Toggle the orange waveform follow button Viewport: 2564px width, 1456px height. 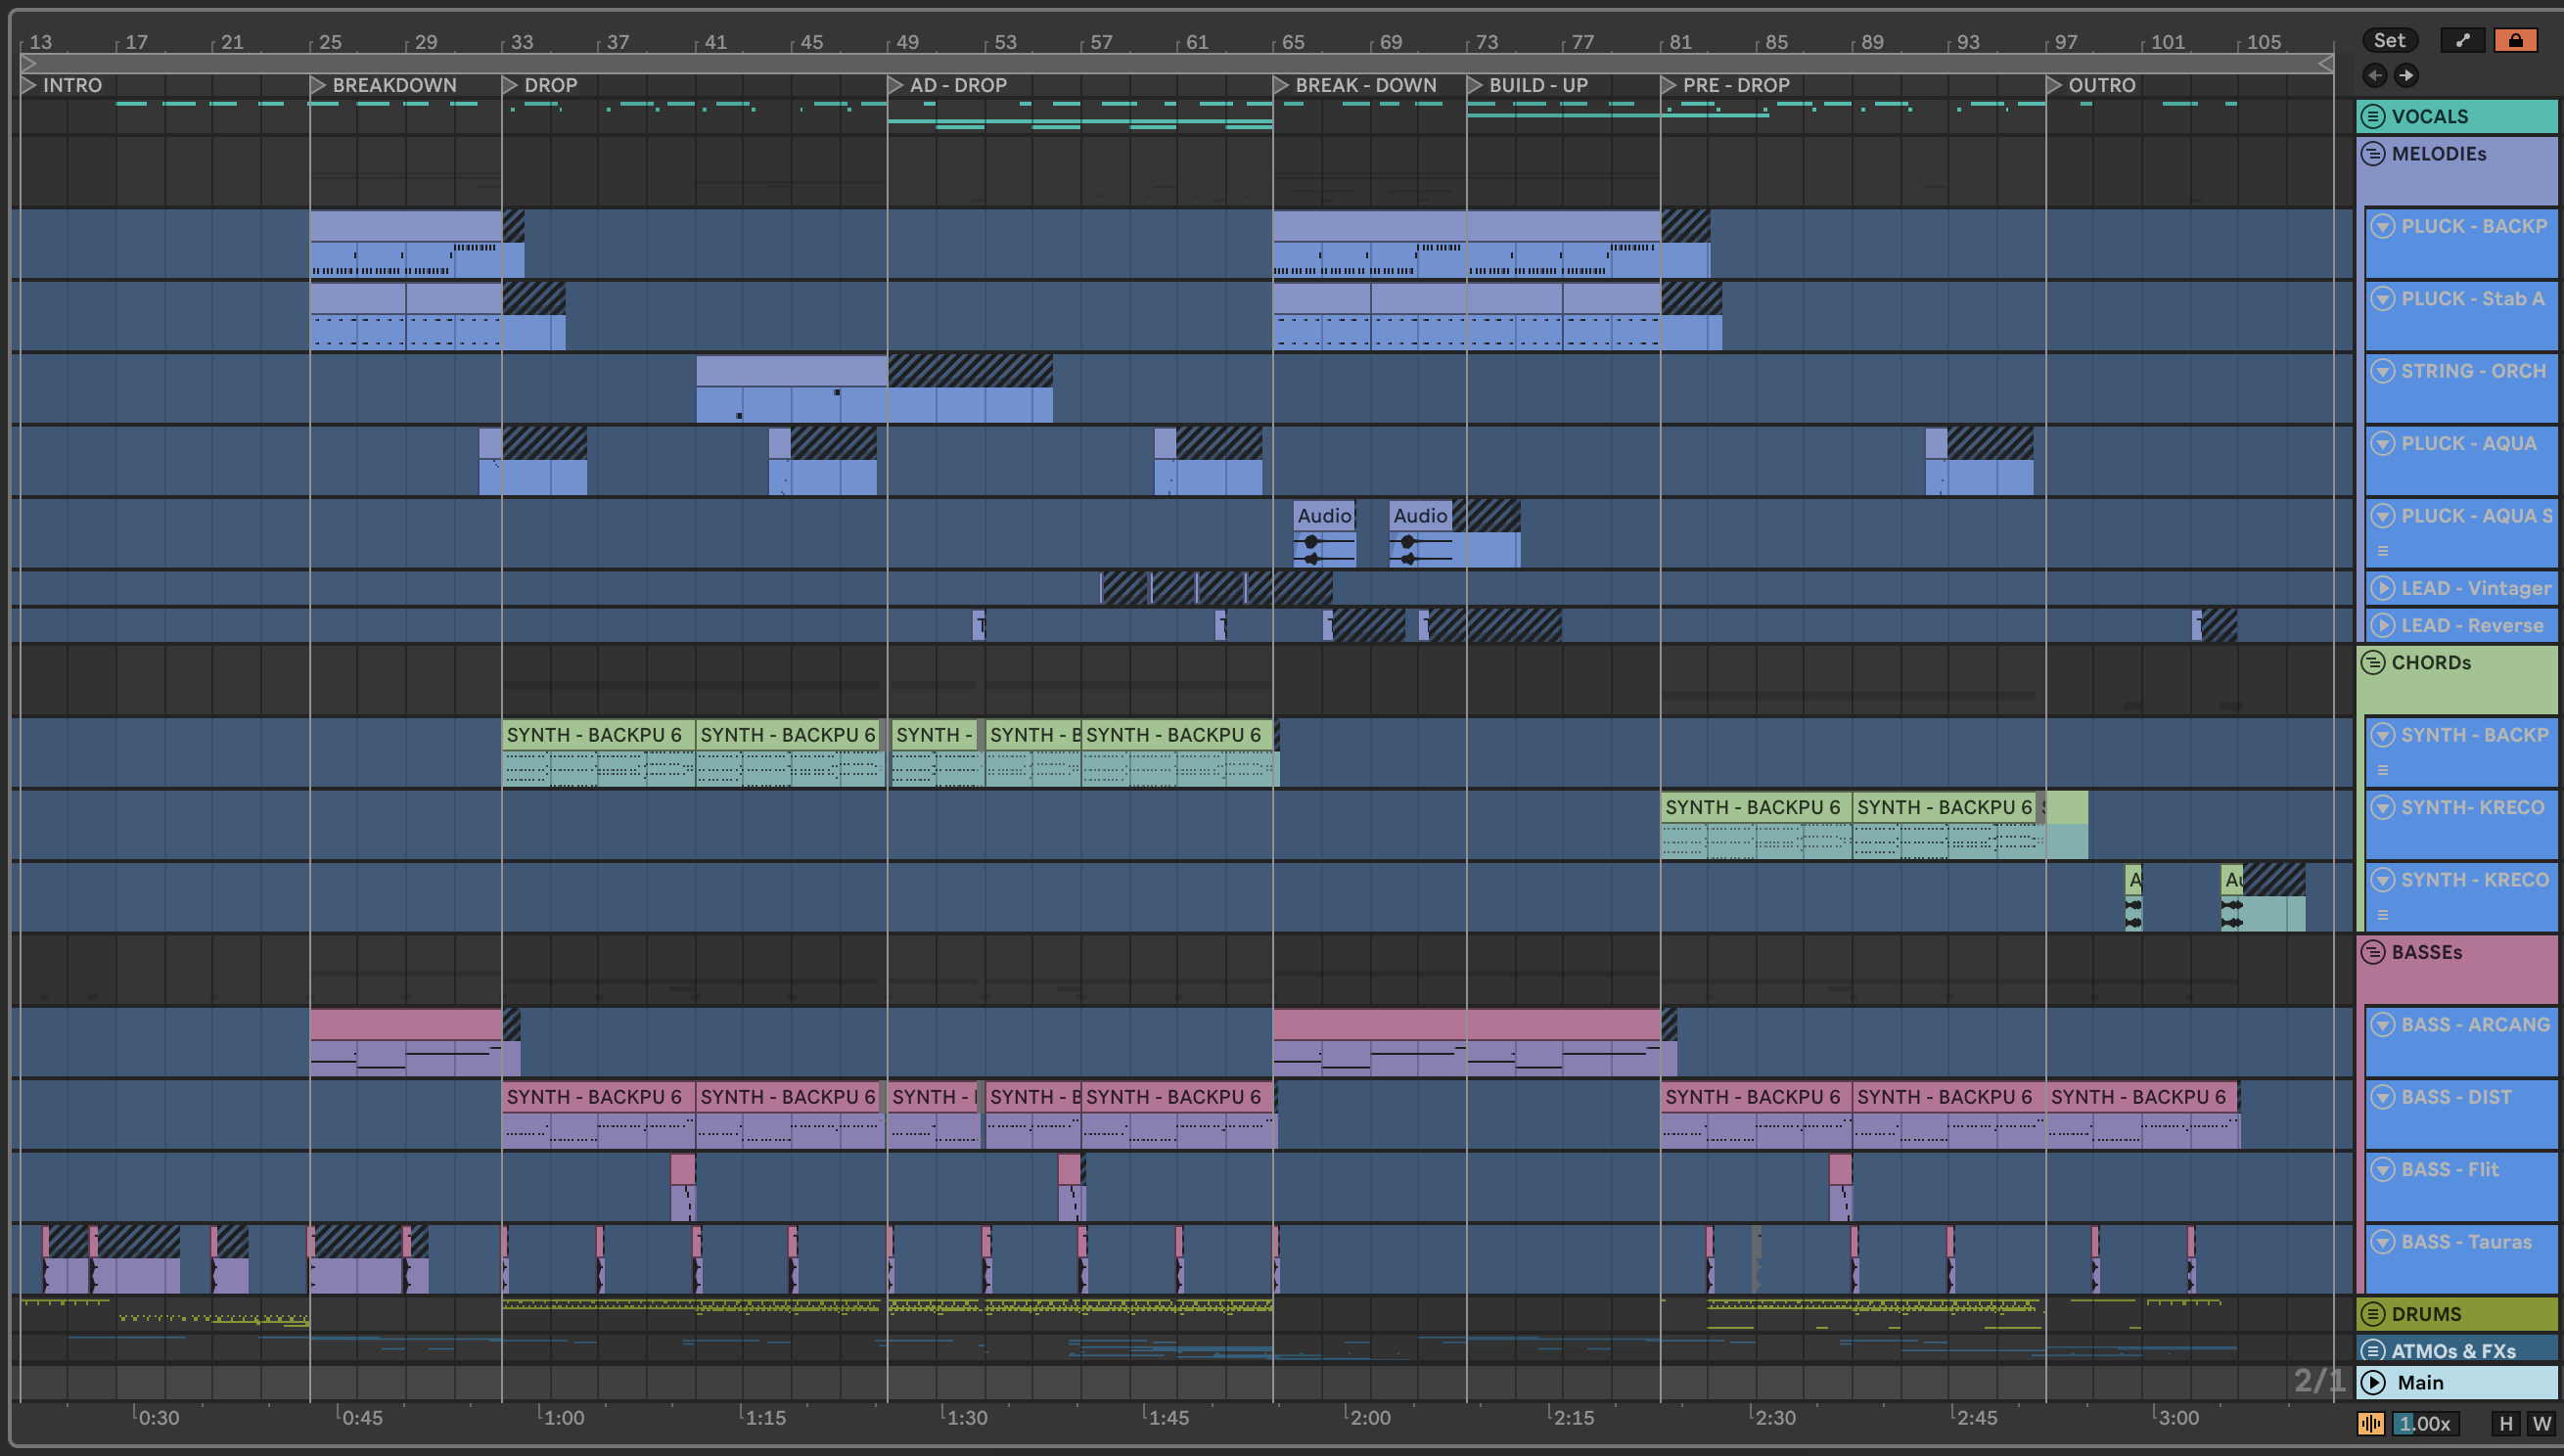[x=2370, y=1423]
